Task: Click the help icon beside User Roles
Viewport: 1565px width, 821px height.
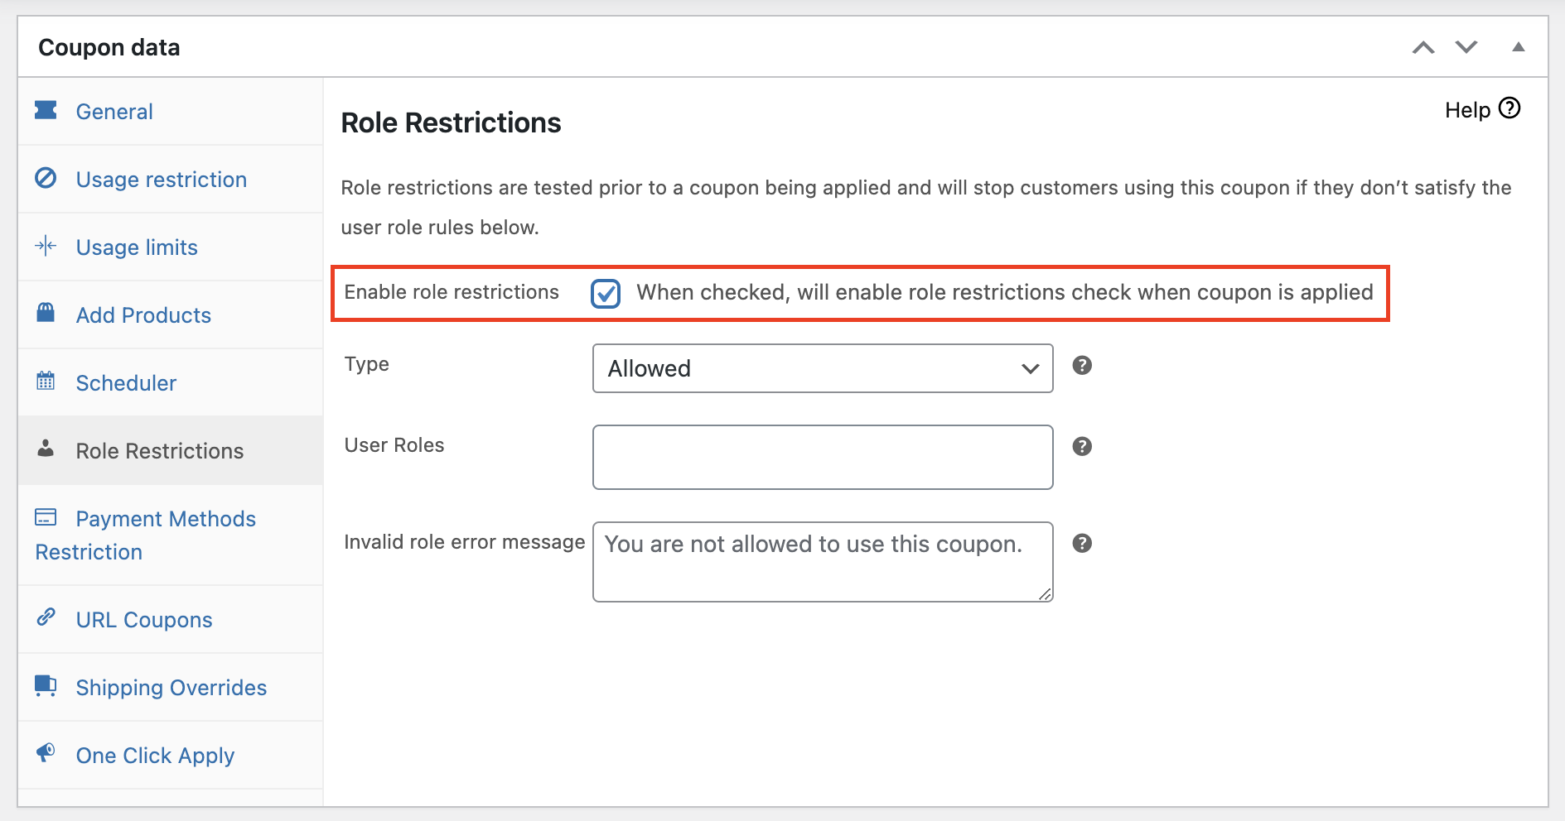Action: point(1082,447)
